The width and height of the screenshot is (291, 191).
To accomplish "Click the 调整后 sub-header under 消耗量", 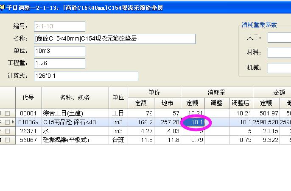I will coord(241,103).
